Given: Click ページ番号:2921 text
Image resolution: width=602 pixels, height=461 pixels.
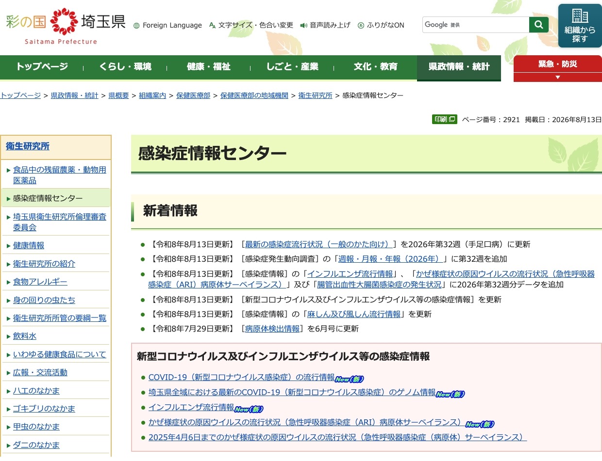Looking at the screenshot, I should point(491,119).
